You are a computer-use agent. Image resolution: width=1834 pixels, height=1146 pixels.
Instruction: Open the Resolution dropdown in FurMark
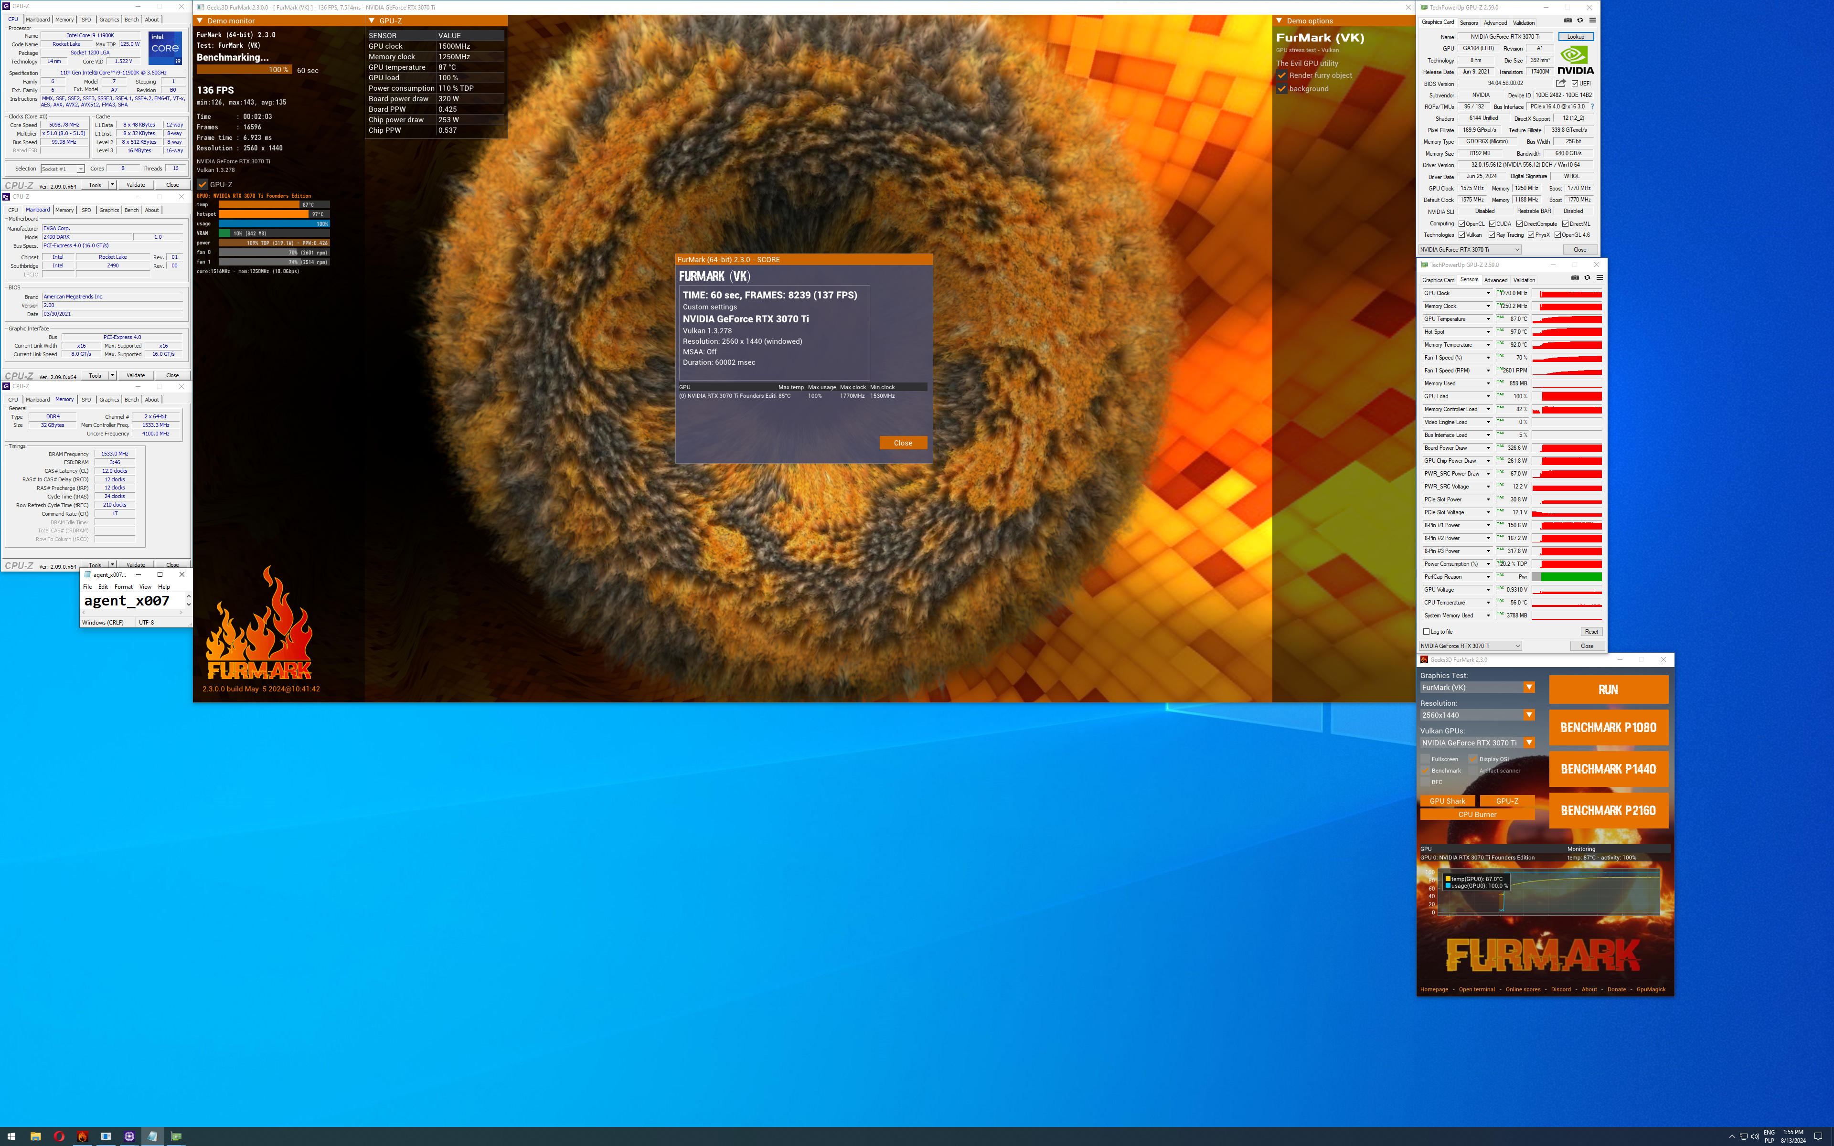[1529, 715]
